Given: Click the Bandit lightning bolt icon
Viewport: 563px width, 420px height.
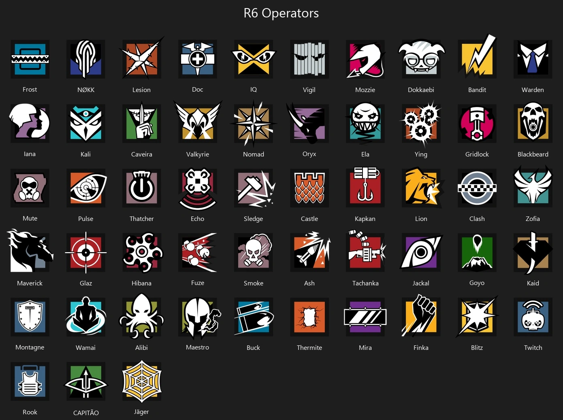Looking at the screenshot, I should coord(477,57).
